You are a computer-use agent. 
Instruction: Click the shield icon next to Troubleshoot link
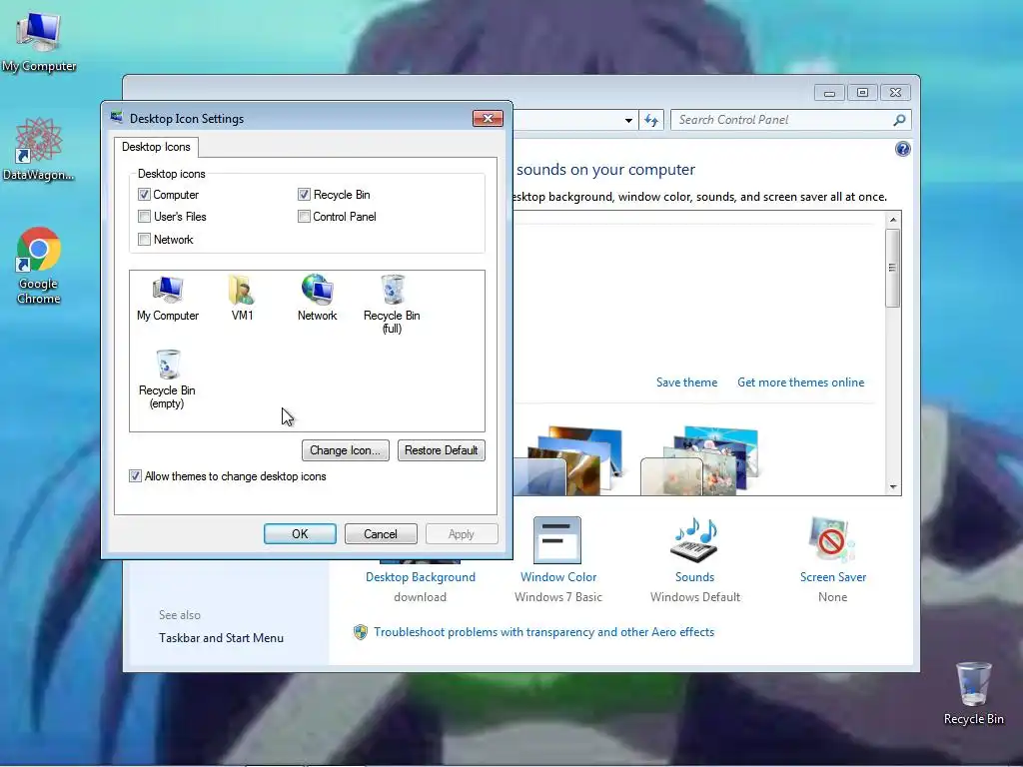[x=360, y=632]
